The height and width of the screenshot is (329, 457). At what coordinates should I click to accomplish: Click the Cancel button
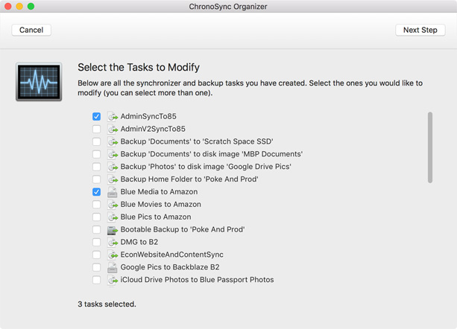(31, 30)
